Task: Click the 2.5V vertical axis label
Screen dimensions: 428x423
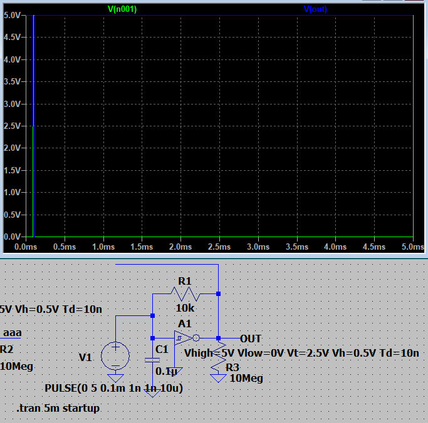Action: click(11, 126)
